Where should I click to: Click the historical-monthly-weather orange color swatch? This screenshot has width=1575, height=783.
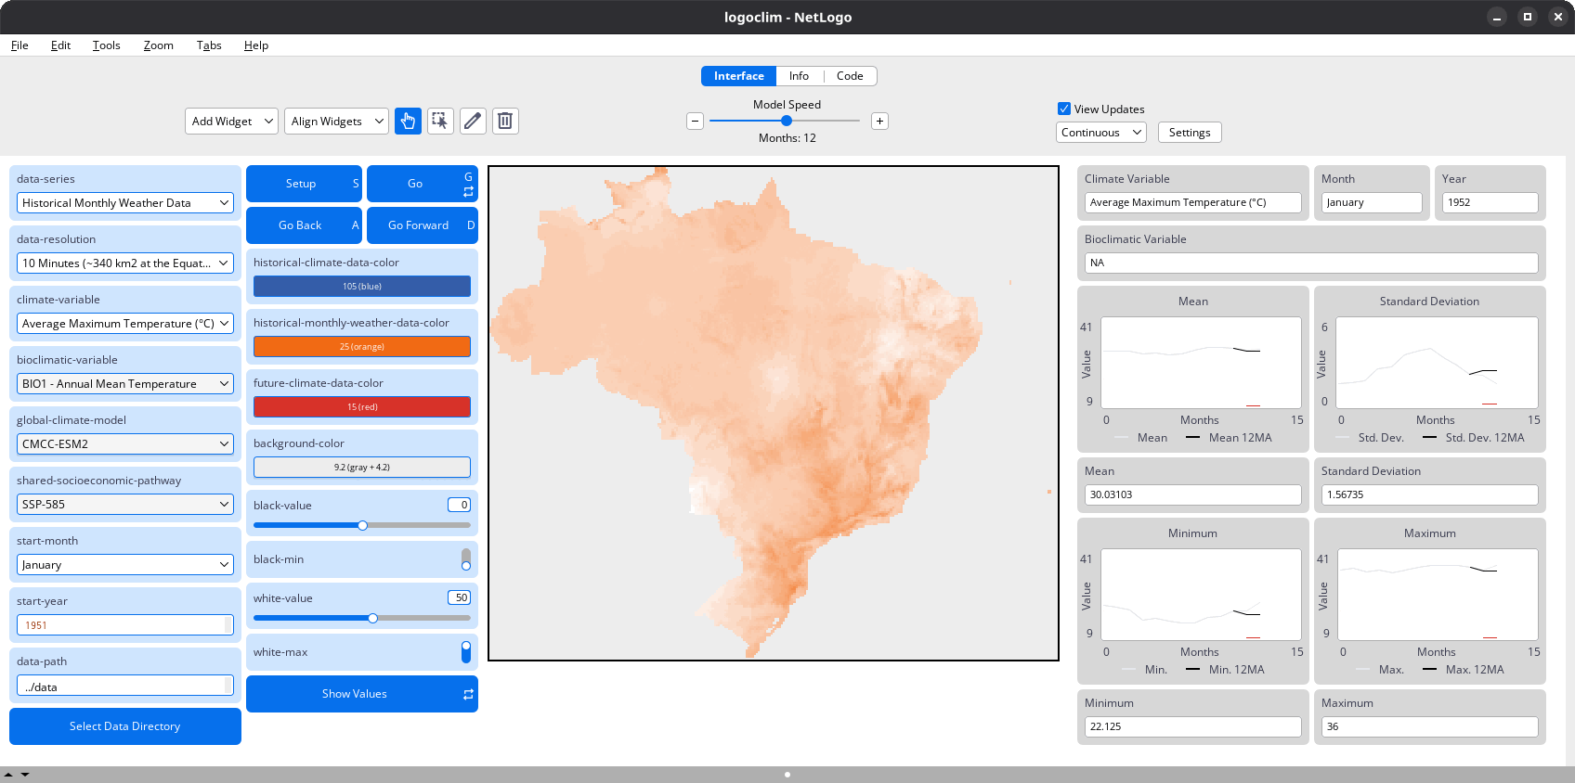pos(361,347)
